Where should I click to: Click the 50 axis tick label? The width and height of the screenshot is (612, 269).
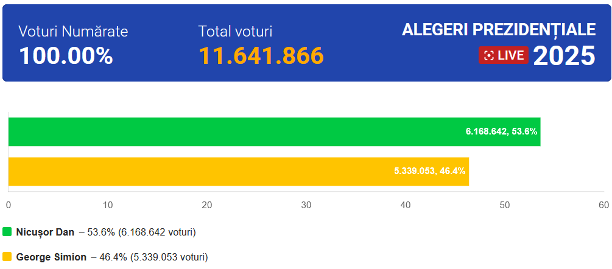click(505, 205)
